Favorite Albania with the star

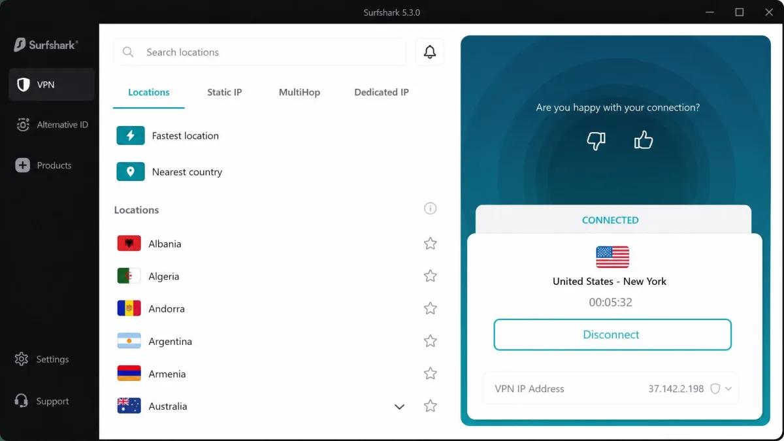(430, 244)
